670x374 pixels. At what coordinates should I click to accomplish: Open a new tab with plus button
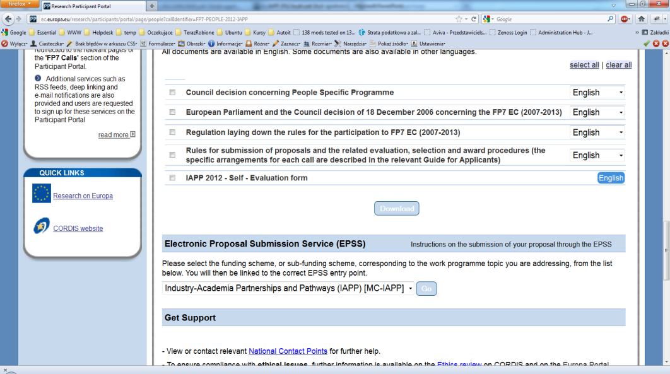(x=151, y=6)
